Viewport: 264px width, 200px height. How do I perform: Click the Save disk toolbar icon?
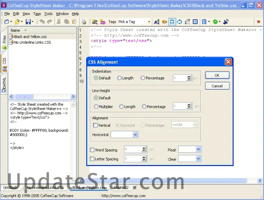click(28, 22)
